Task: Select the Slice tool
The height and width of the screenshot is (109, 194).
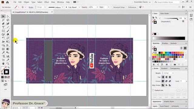Action: [8, 60]
